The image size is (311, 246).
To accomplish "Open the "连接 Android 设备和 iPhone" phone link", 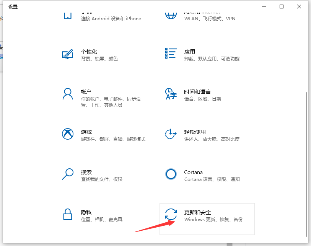I will click(x=111, y=19).
